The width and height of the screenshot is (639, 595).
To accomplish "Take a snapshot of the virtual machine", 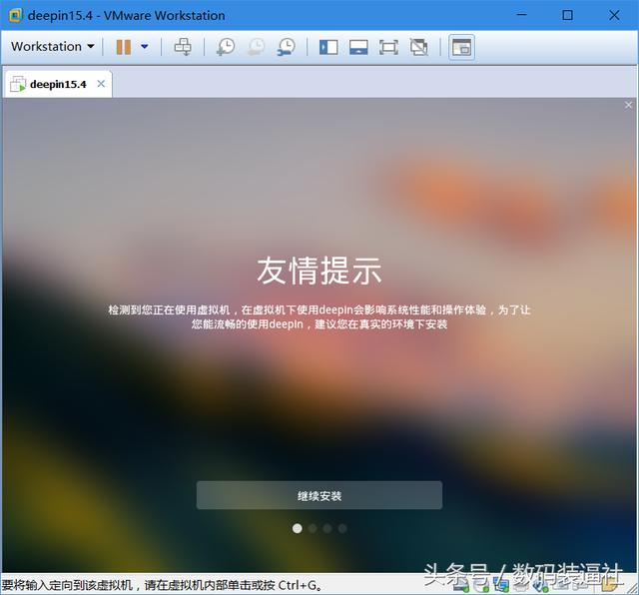I will (x=226, y=47).
